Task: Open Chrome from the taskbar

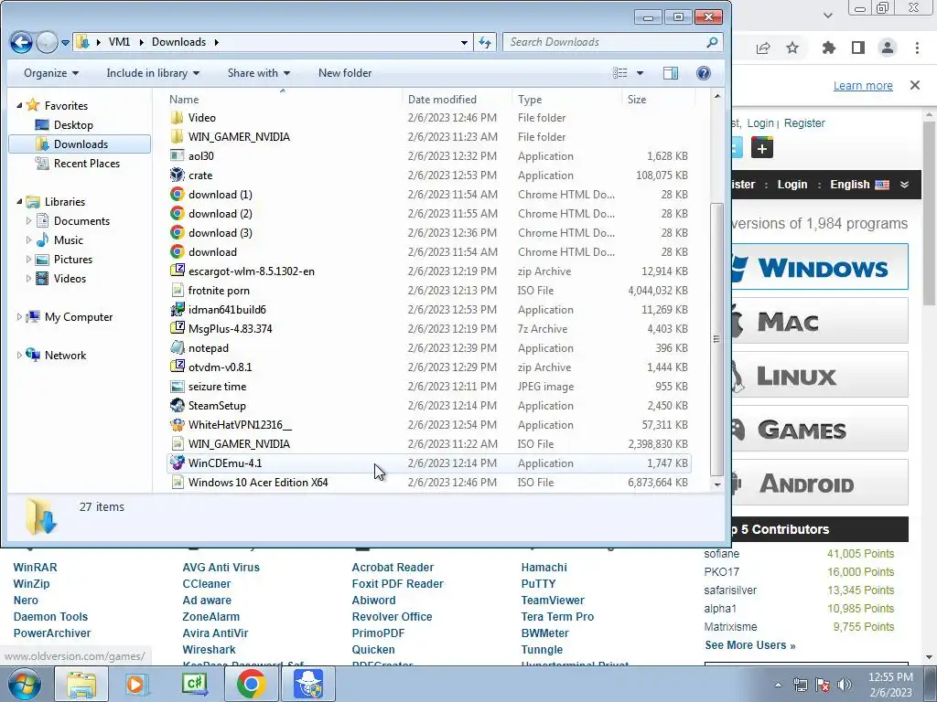Action: 251,684
